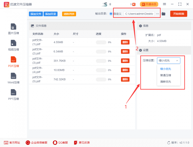Select the 自定义 output directory radio button
The height and width of the screenshot is (147, 193).
pos(111,14)
